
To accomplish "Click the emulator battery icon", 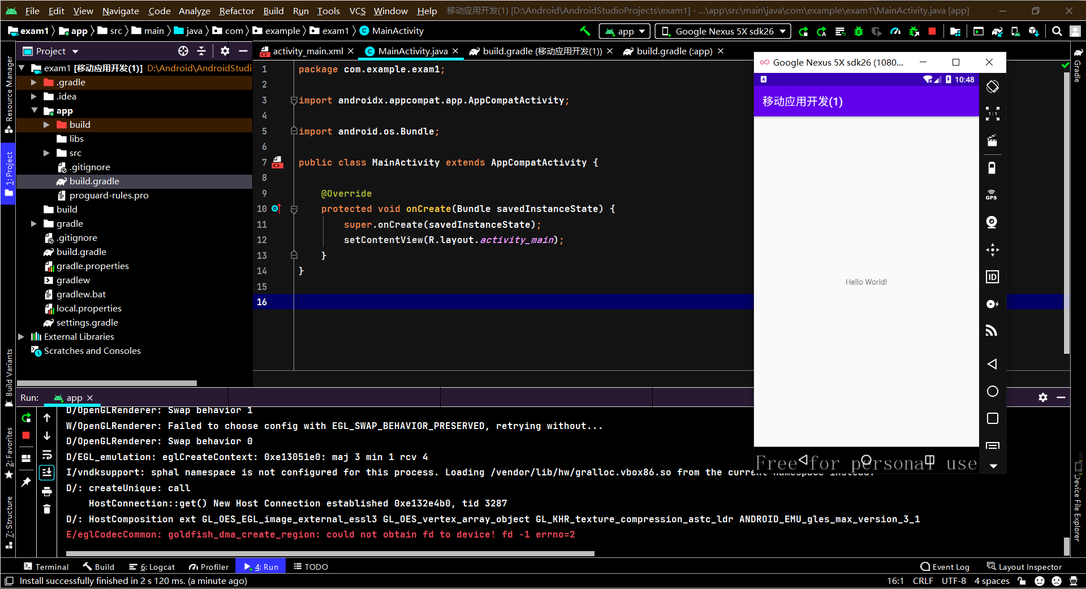I will pyautogui.click(x=992, y=168).
